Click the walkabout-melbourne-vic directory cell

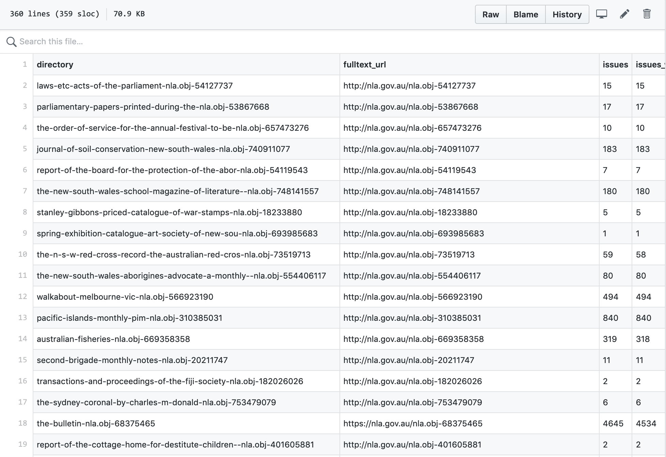[x=125, y=297]
